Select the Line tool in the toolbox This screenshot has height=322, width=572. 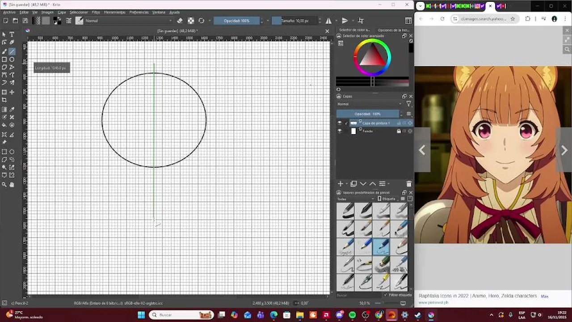click(x=12, y=51)
